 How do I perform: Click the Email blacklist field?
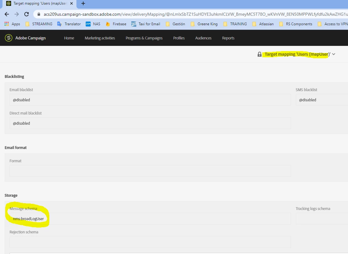(150, 100)
